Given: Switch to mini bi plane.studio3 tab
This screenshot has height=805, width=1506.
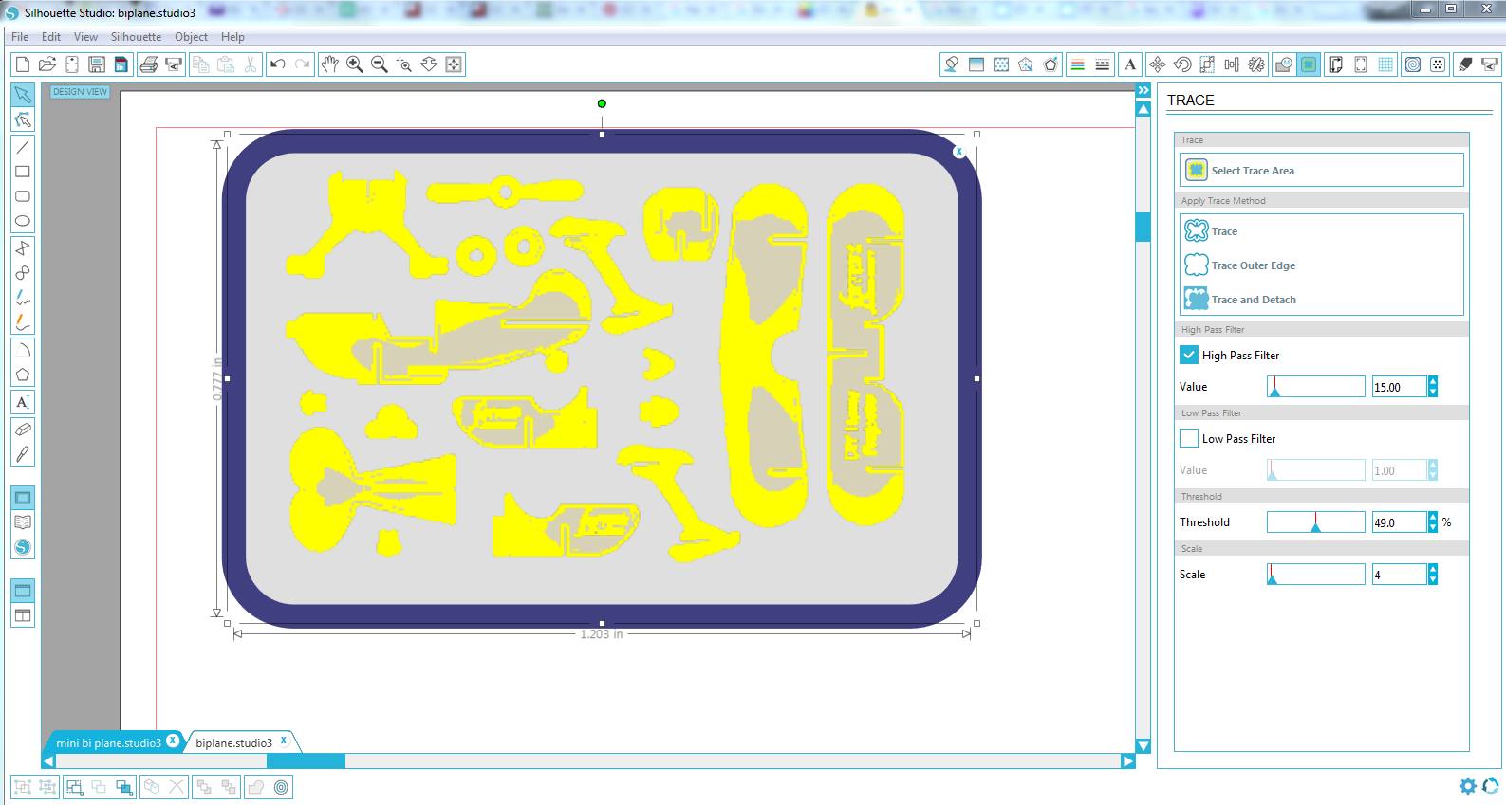Looking at the screenshot, I should [x=108, y=742].
